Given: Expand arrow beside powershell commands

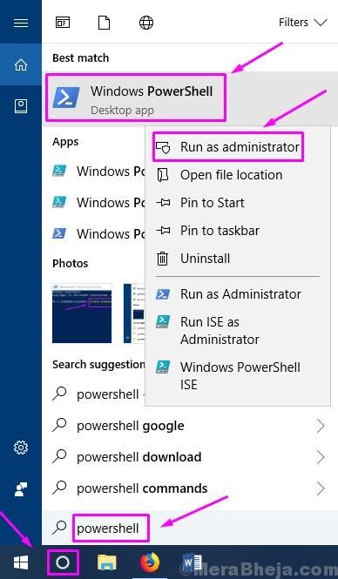Looking at the screenshot, I should point(321,488).
